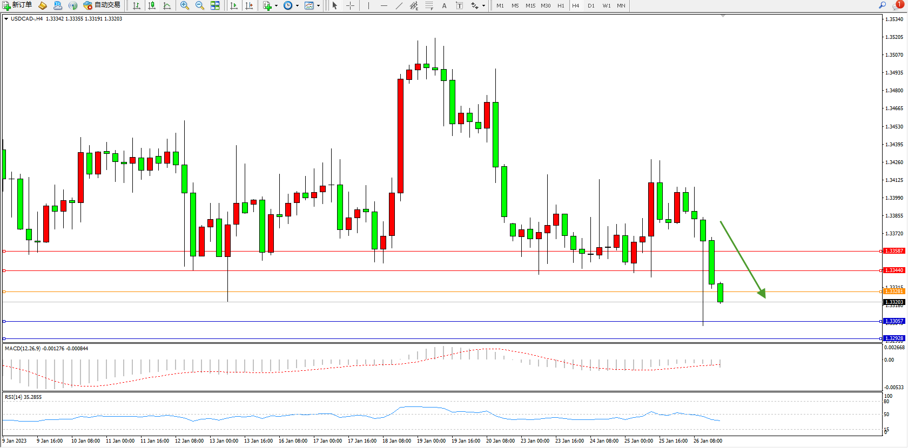Click the Zoom In magnifier icon
The height and width of the screenshot is (448, 908).
click(185, 5)
